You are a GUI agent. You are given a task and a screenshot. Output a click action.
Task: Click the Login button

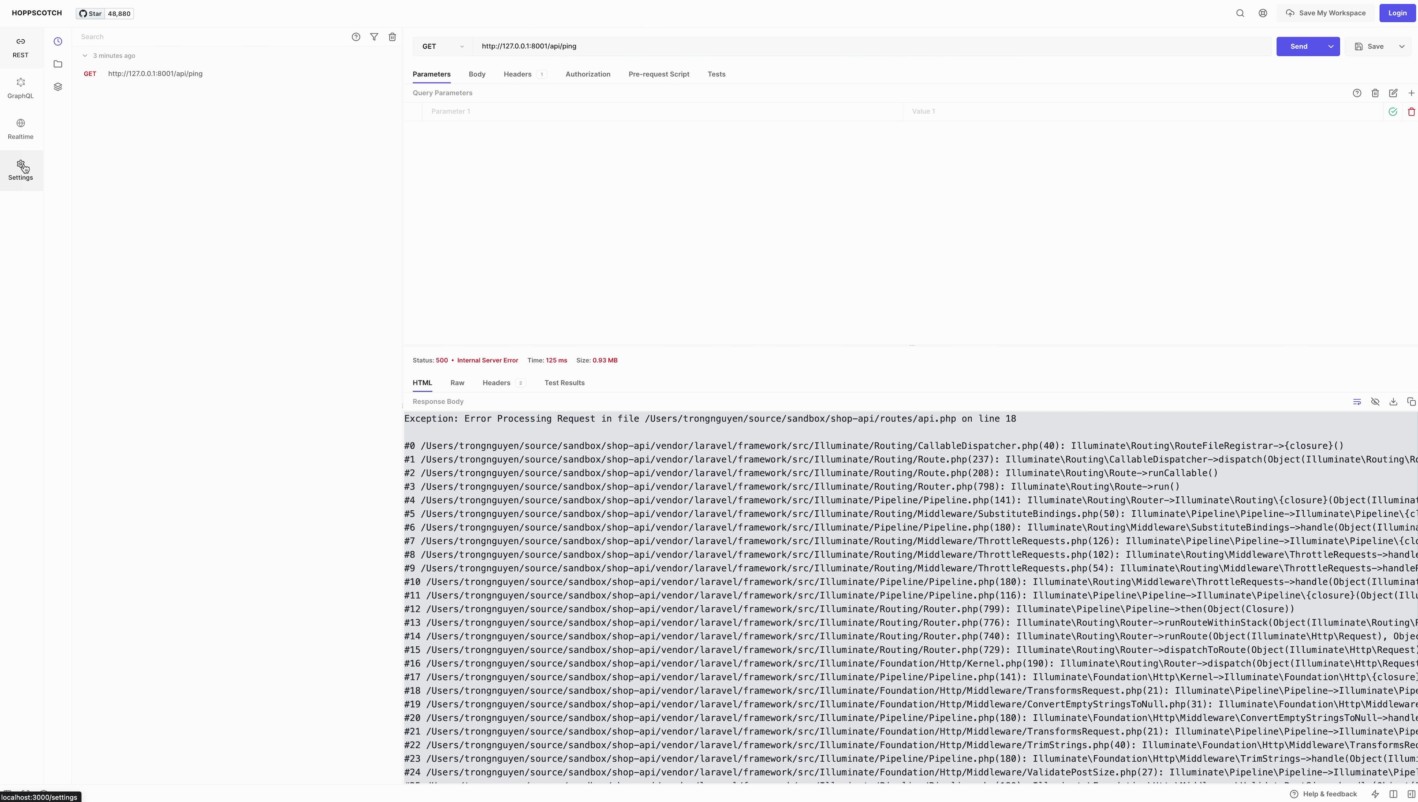[1397, 13]
